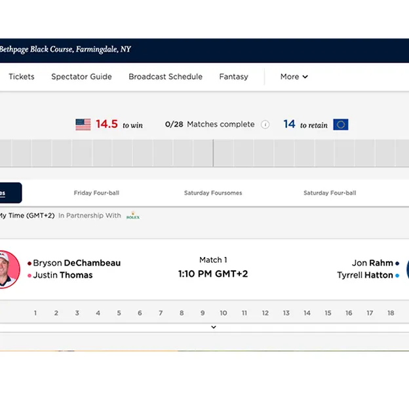
Task: Click the points progress bar center marker
Action: coord(213,153)
